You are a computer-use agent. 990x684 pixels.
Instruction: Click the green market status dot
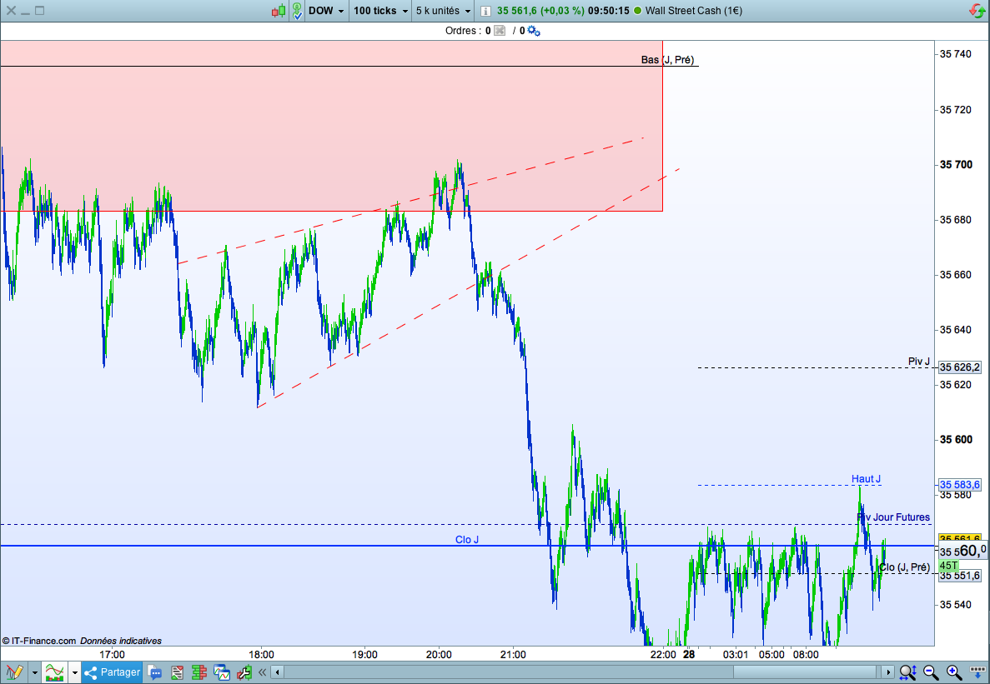tap(638, 11)
